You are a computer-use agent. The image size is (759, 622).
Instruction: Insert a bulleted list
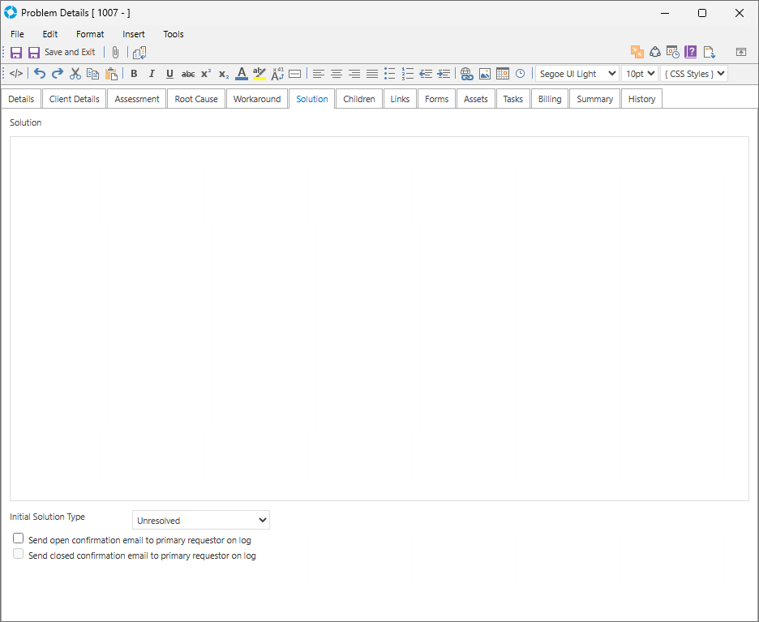pos(389,74)
